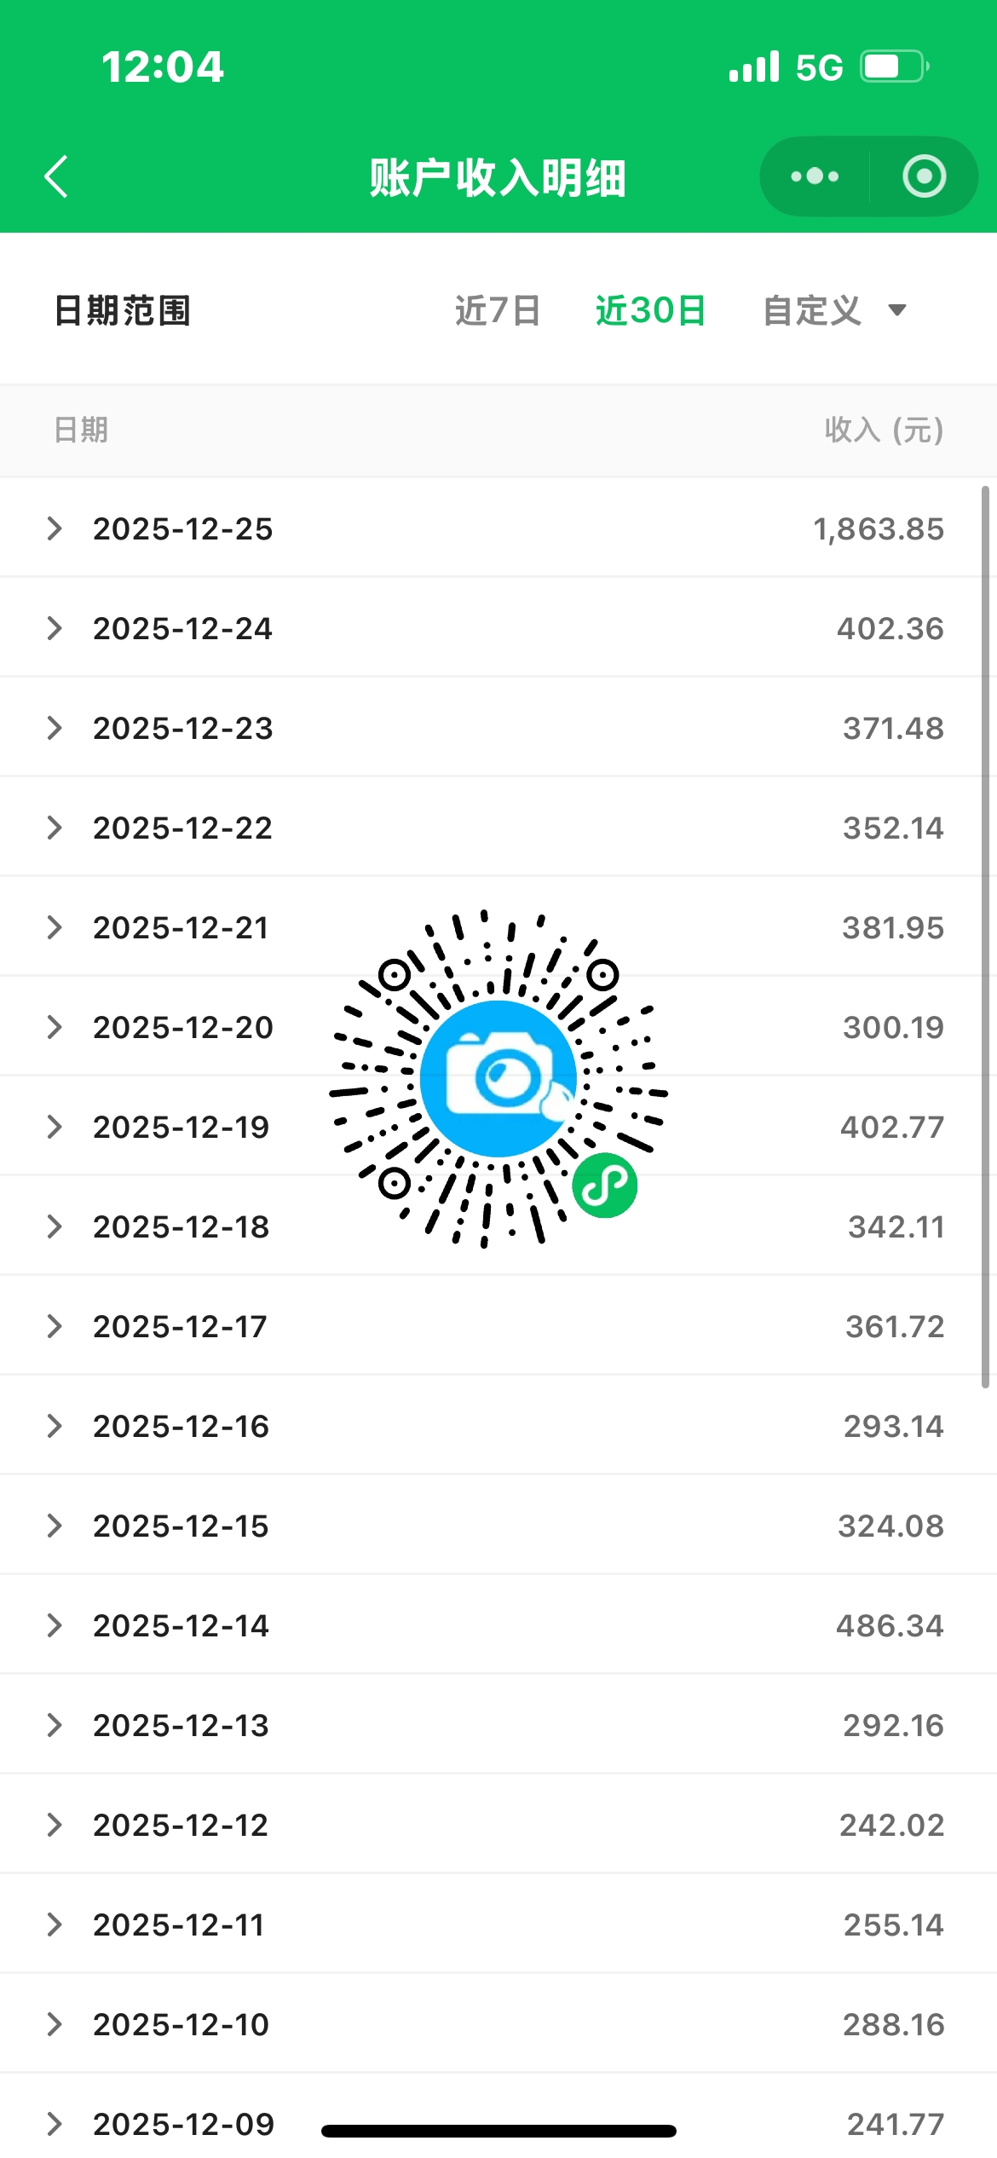This screenshot has width=997, height=2158.
Task: Expand the 2025-12-11 row chevron
Action: pyautogui.click(x=55, y=1924)
